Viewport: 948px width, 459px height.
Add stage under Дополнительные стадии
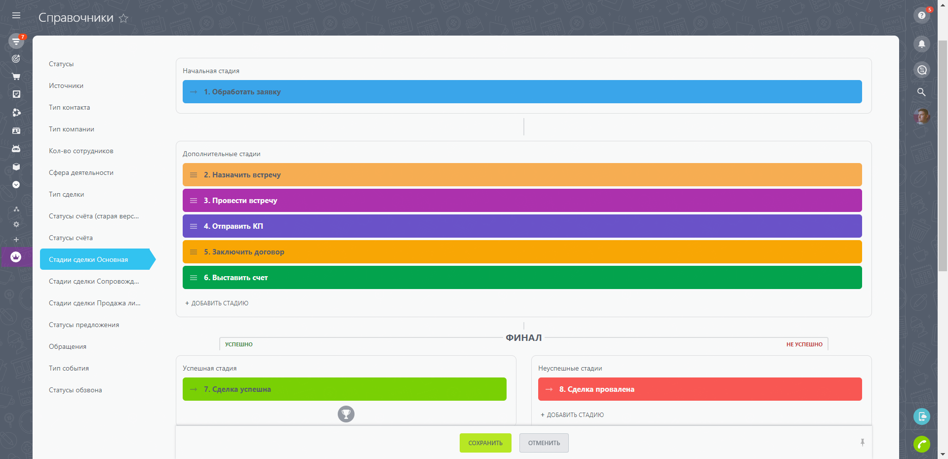pyautogui.click(x=217, y=303)
